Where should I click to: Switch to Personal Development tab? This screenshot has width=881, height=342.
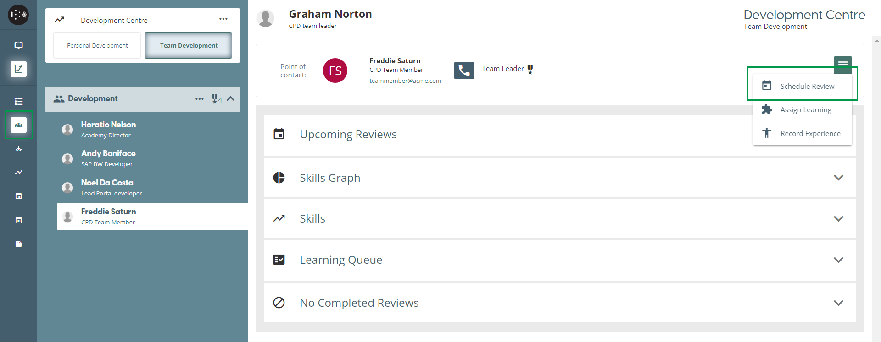pos(97,45)
